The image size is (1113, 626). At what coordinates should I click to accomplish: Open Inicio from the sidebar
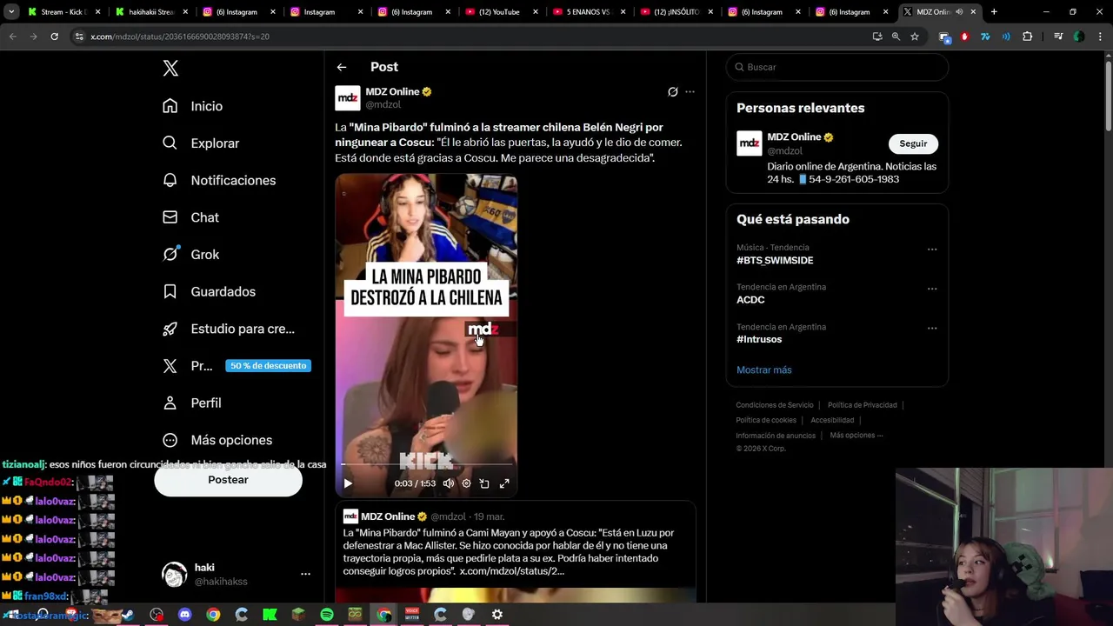[x=193, y=106]
